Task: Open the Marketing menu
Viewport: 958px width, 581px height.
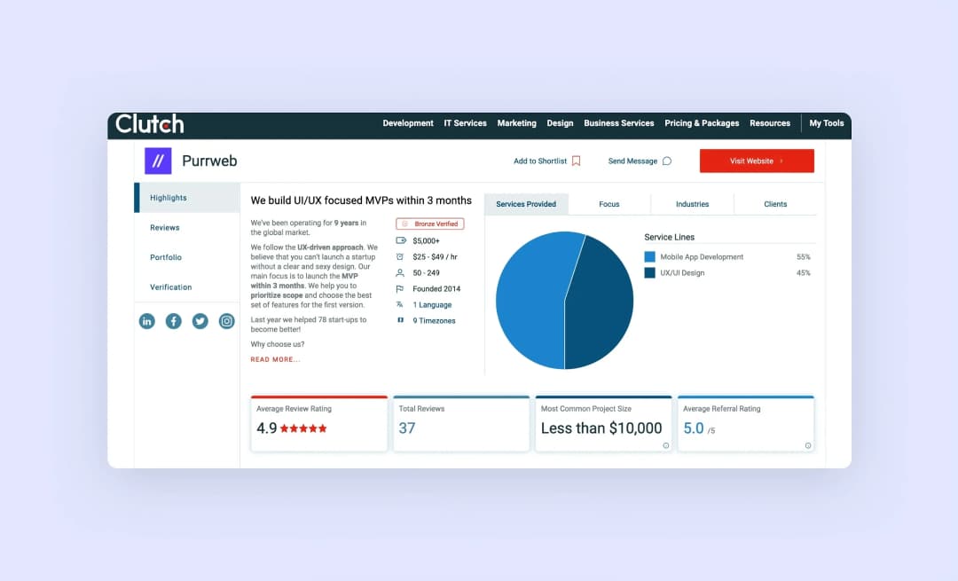Action: click(517, 122)
